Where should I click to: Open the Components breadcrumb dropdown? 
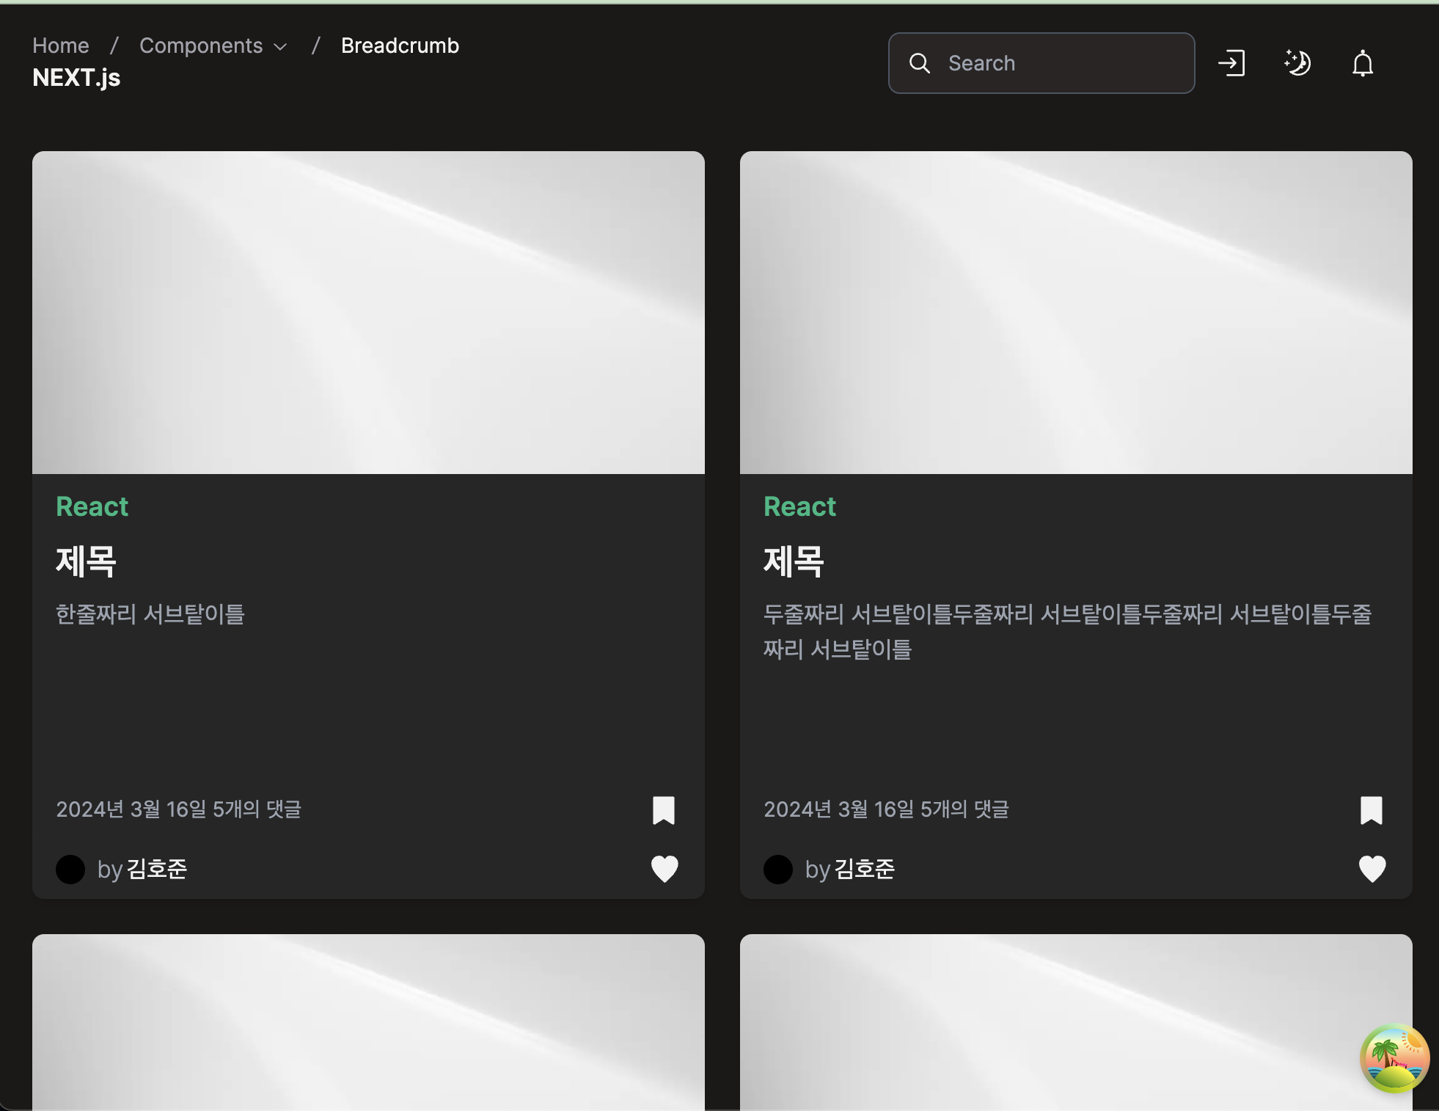213,45
